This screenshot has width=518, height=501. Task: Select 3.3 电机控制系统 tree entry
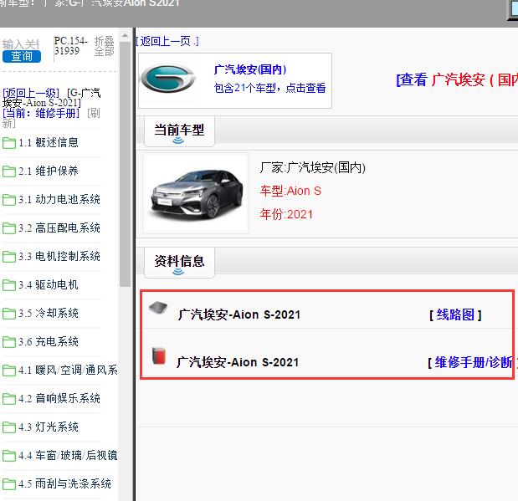click(59, 256)
